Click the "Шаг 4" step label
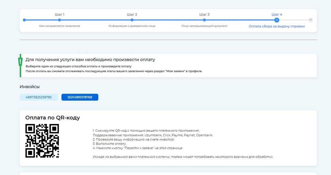Viewport: 331px width, 175px height. coord(277,15)
